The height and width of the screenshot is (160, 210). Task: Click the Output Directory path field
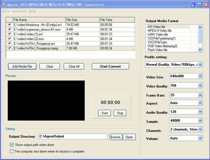(x=73, y=136)
